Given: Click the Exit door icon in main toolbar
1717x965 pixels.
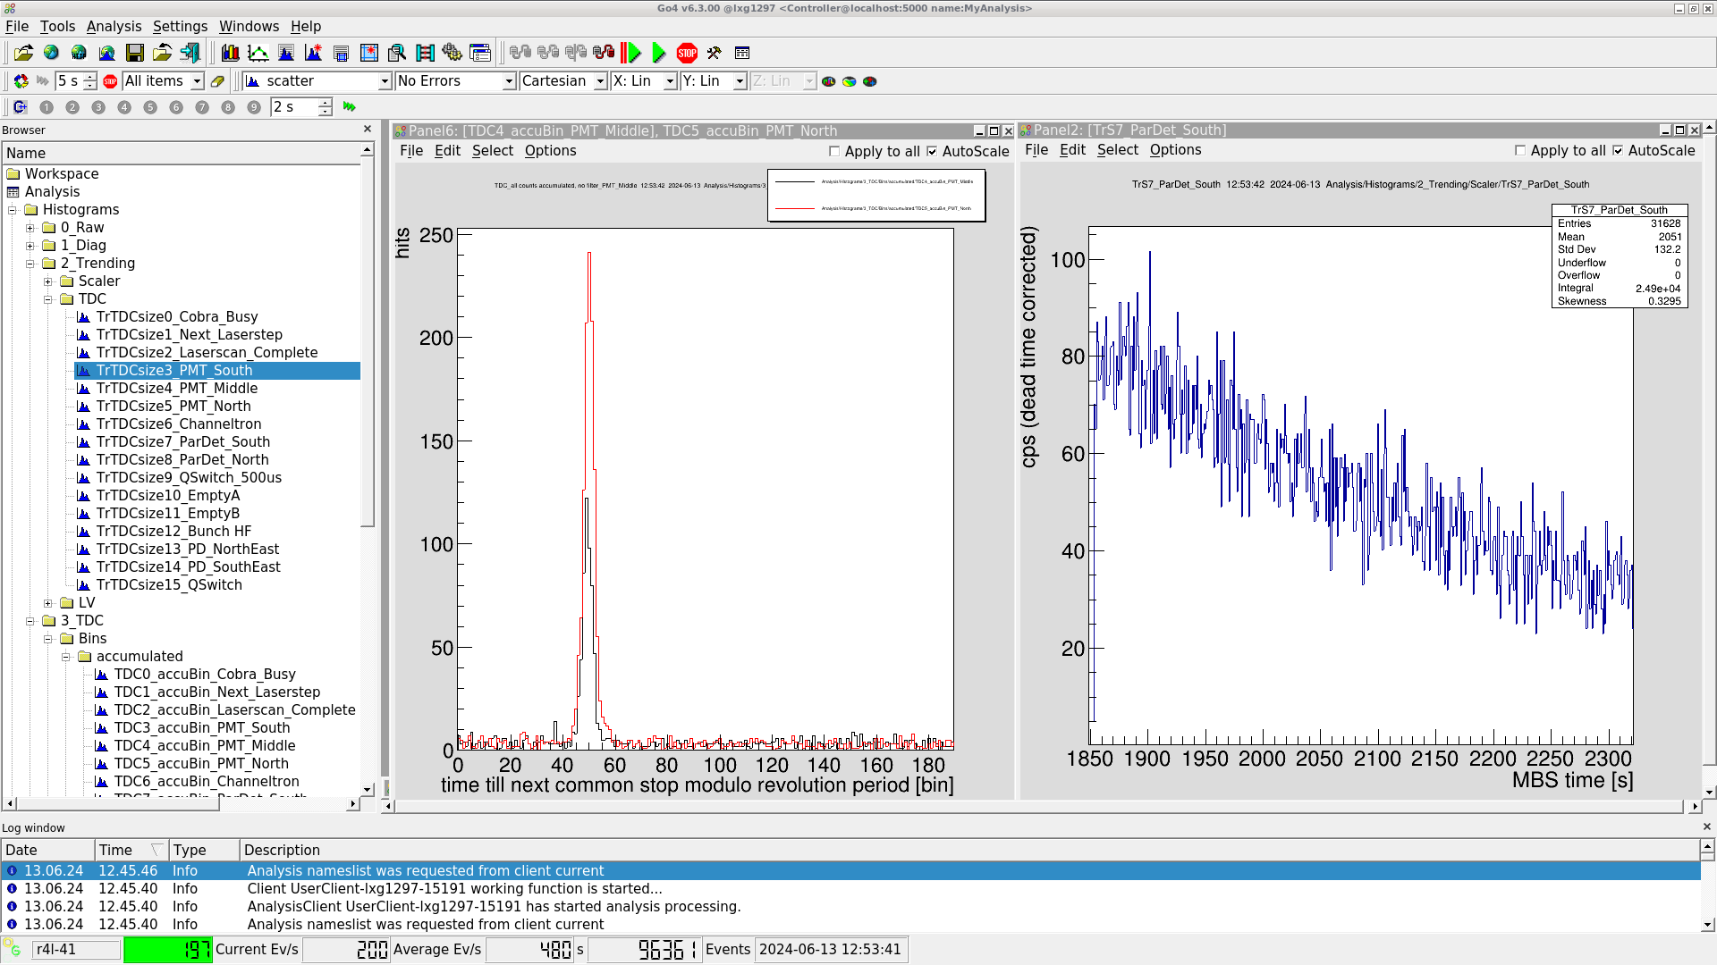Looking at the screenshot, I should (190, 53).
